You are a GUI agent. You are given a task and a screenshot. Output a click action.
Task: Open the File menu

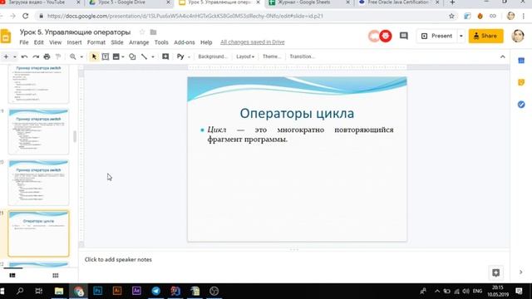[24, 42]
